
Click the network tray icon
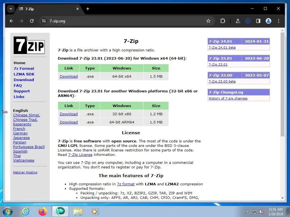pyautogui.click(x=255, y=212)
